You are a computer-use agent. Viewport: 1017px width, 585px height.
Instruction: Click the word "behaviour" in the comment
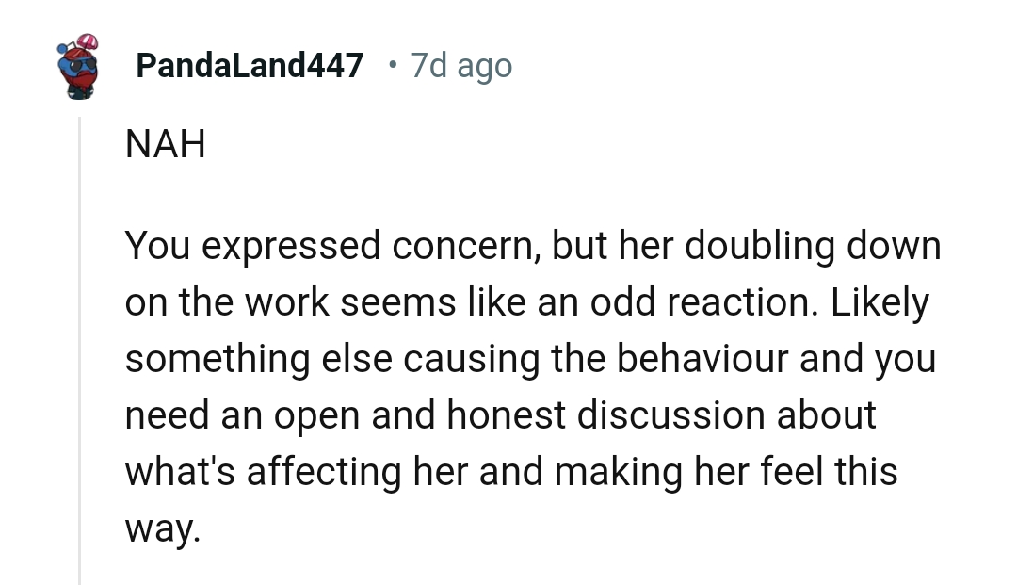[702, 358]
